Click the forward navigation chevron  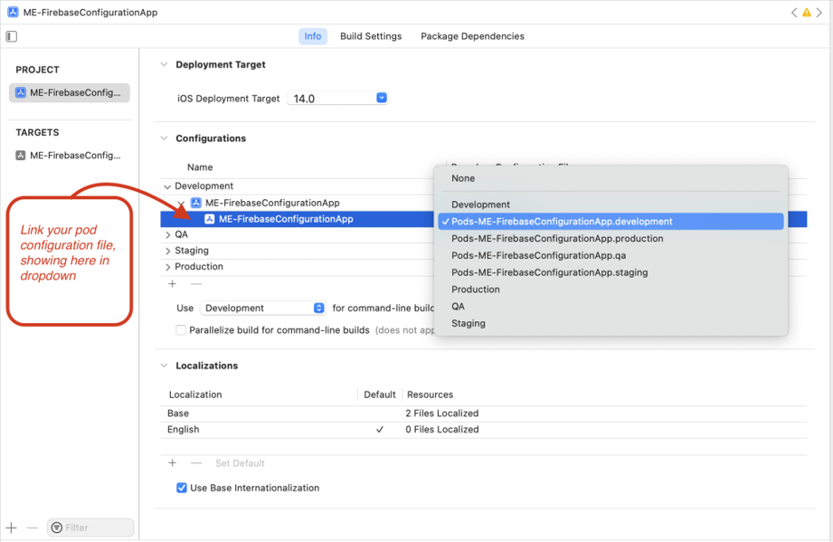pos(819,13)
